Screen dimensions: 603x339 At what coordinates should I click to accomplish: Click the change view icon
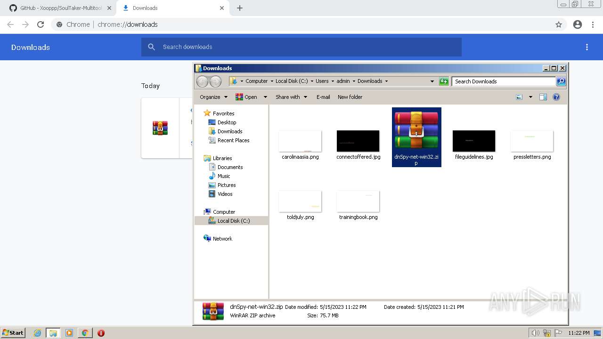pyautogui.click(x=519, y=97)
